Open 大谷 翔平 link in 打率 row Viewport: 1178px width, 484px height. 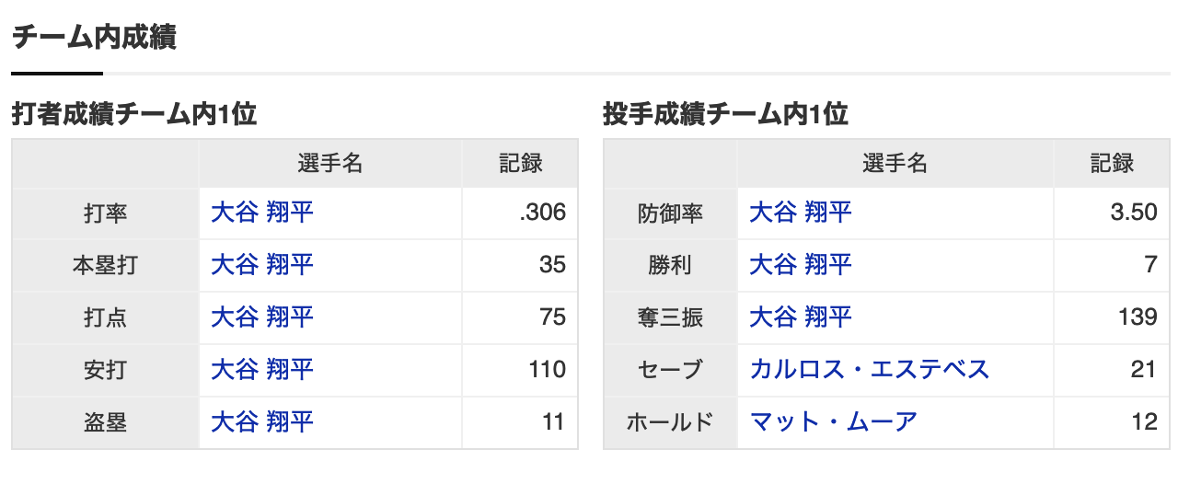tap(262, 213)
